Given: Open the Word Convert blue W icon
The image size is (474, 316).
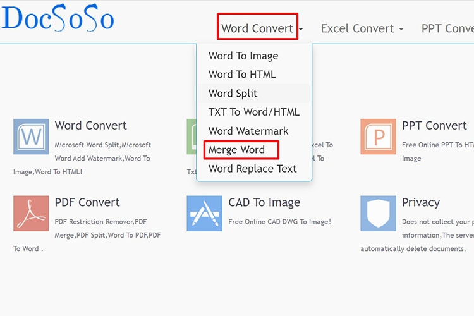Looking at the screenshot, I should pyautogui.click(x=31, y=137).
